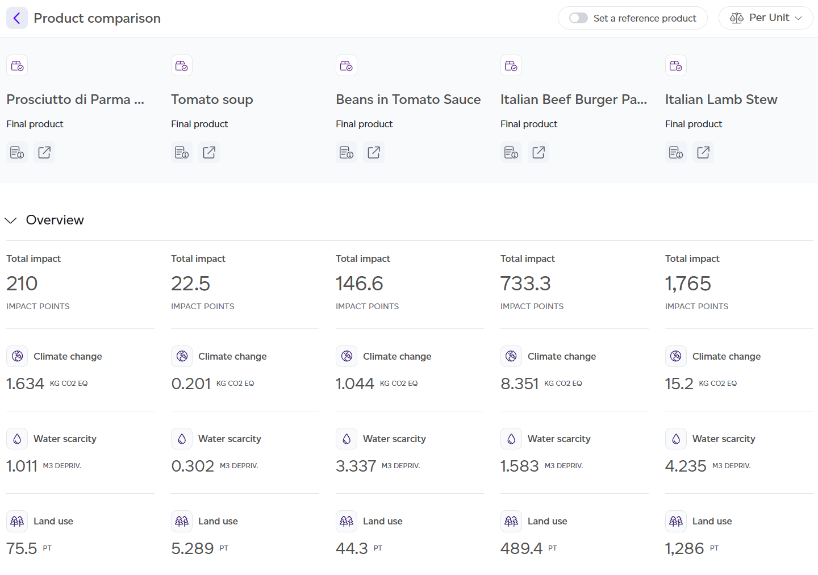Click Land use icon under Prosciutto di Parma
Screen dimensions: 818x575
click(17, 521)
